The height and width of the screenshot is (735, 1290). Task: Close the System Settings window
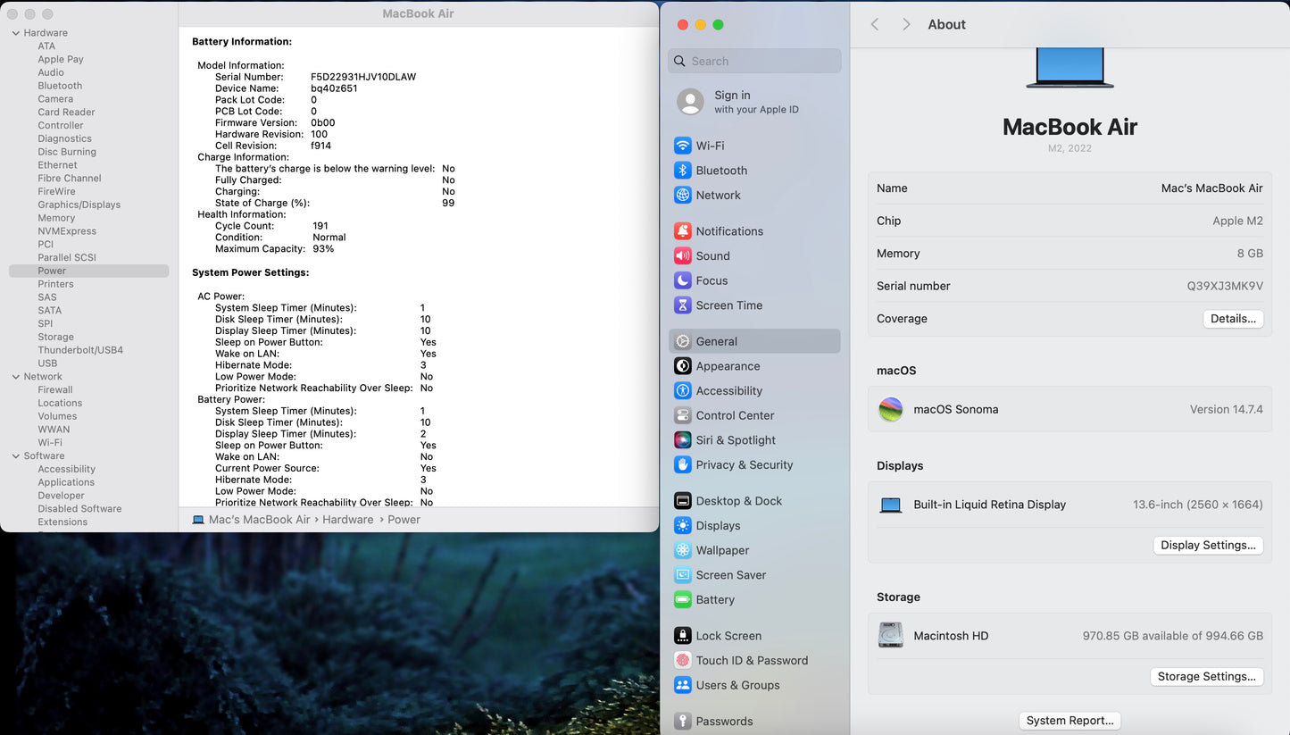click(683, 25)
